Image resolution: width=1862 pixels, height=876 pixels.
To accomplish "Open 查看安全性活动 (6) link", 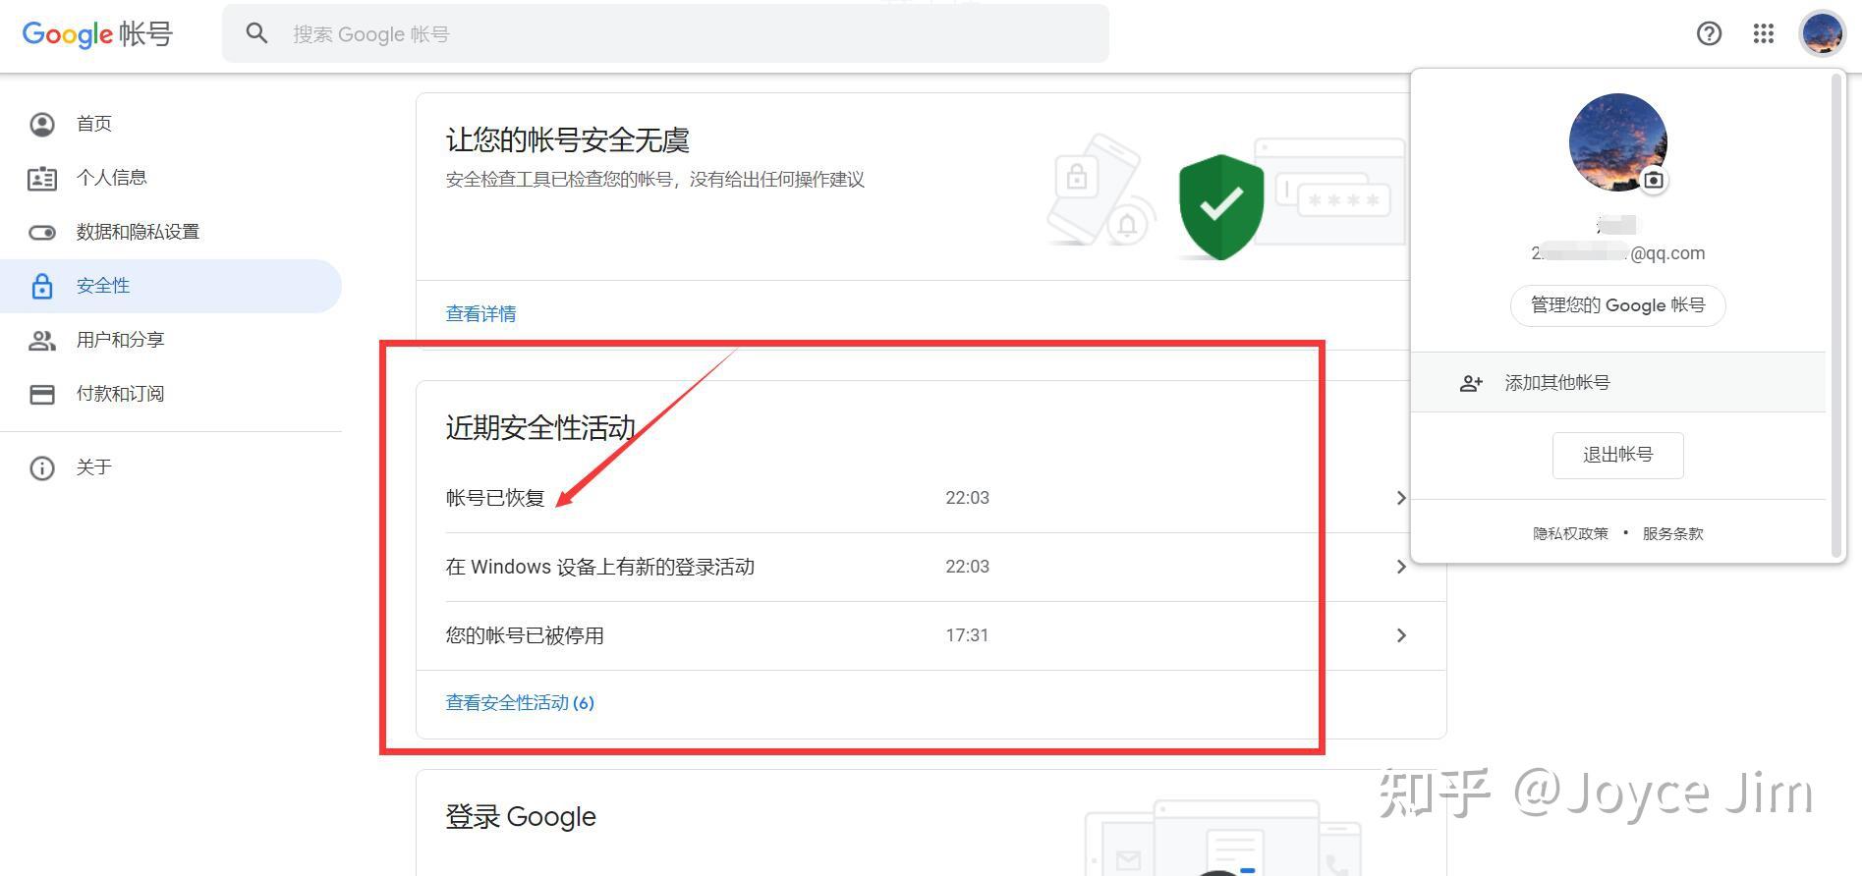I will [520, 703].
